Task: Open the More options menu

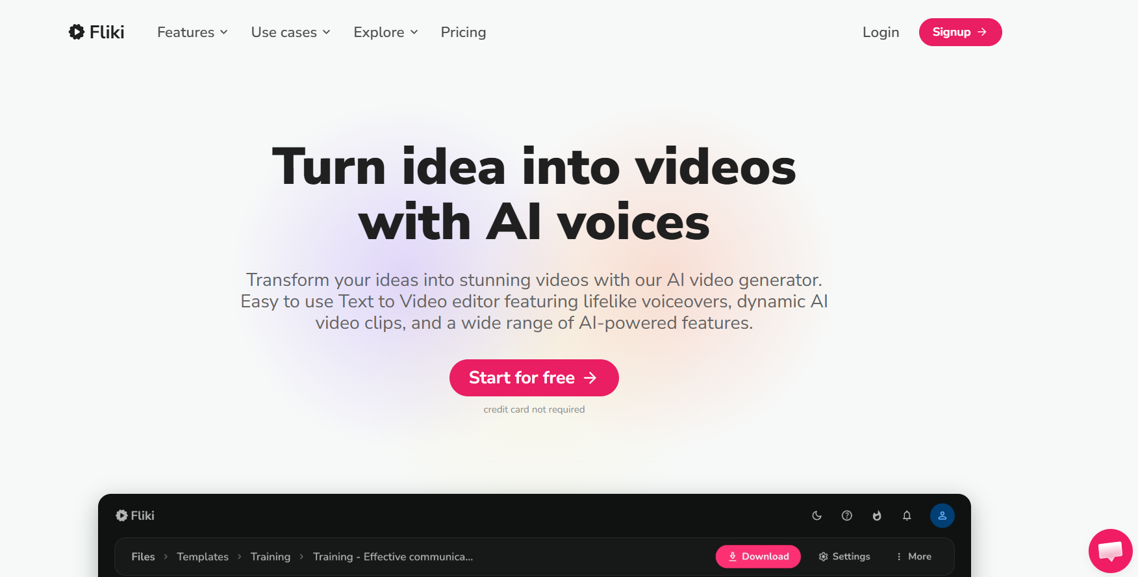Action: pyautogui.click(x=913, y=556)
